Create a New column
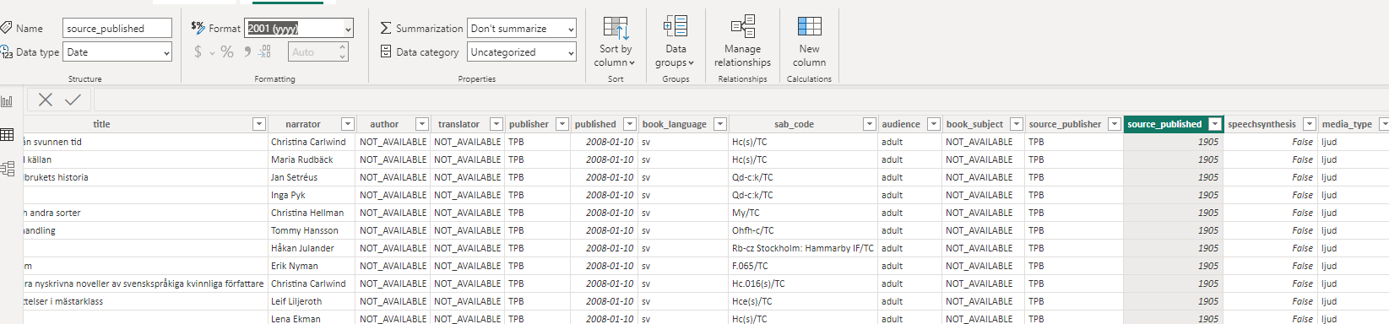1389x324 pixels. tap(809, 41)
